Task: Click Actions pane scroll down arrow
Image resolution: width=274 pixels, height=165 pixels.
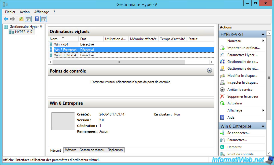Action: [269, 153]
